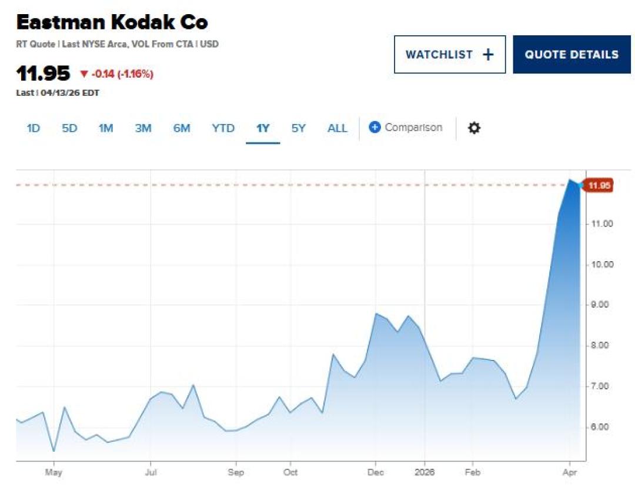Click the Eastman Kodak Co title

(112, 22)
